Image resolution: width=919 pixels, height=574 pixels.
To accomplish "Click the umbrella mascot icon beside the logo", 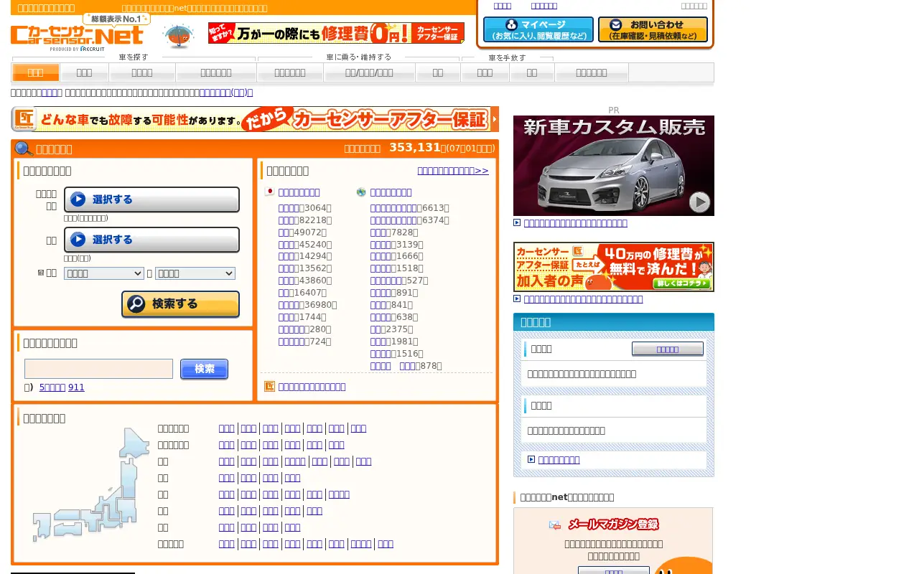I will [178, 36].
